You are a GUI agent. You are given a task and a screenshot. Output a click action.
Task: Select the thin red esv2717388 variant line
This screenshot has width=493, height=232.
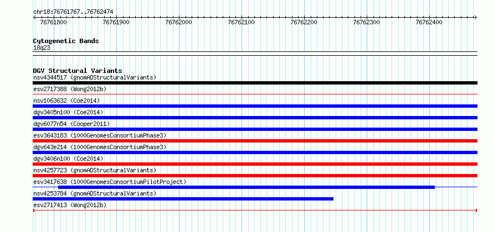tap(255, 94)
